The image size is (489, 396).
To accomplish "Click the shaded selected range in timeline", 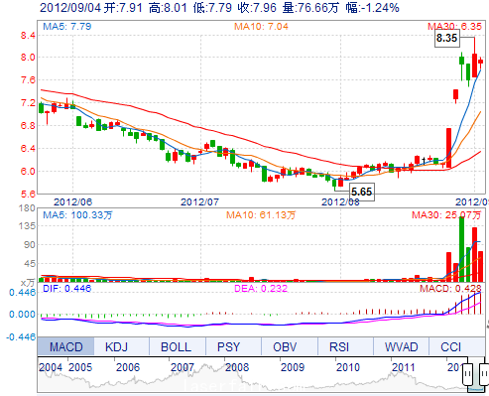I will 476,375.
